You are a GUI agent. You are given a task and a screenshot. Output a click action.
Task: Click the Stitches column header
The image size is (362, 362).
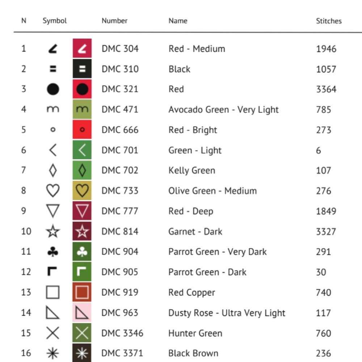point(328,21)
